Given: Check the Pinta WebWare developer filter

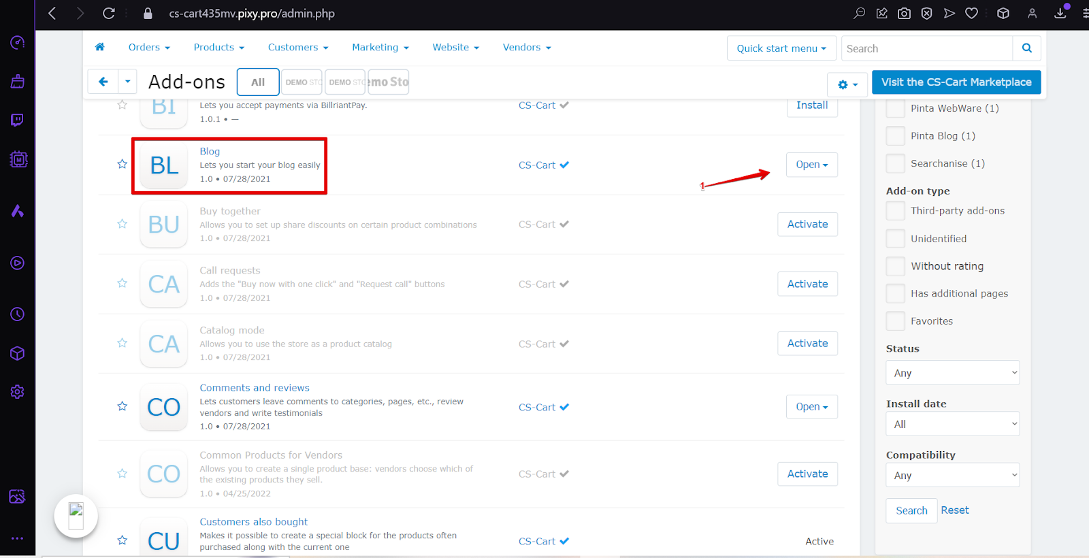Looking at the screenshot, I should point(896,108).
